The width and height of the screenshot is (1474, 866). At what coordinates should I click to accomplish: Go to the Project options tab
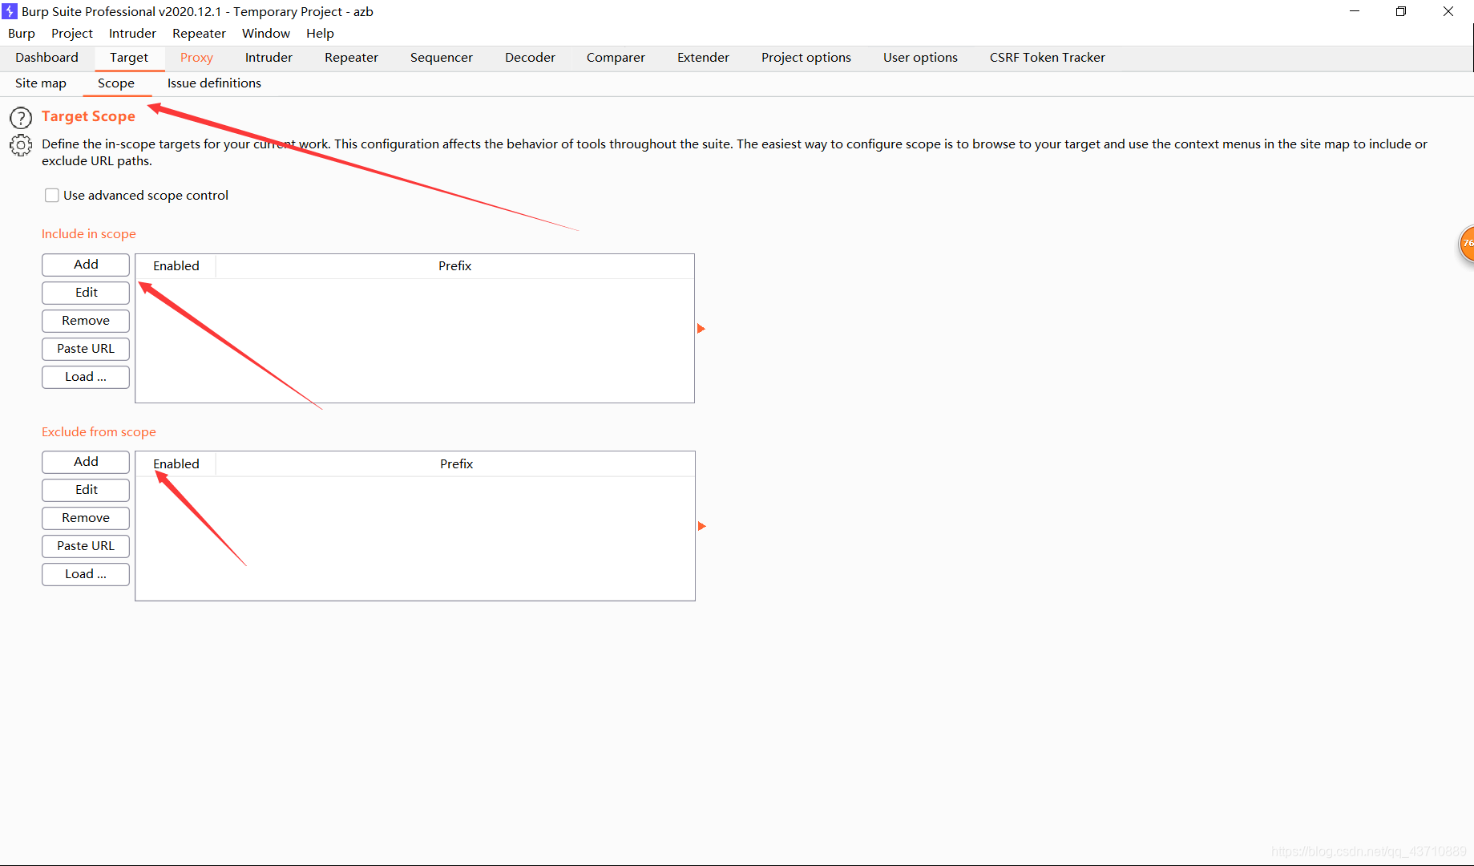(x=806, y=58)
